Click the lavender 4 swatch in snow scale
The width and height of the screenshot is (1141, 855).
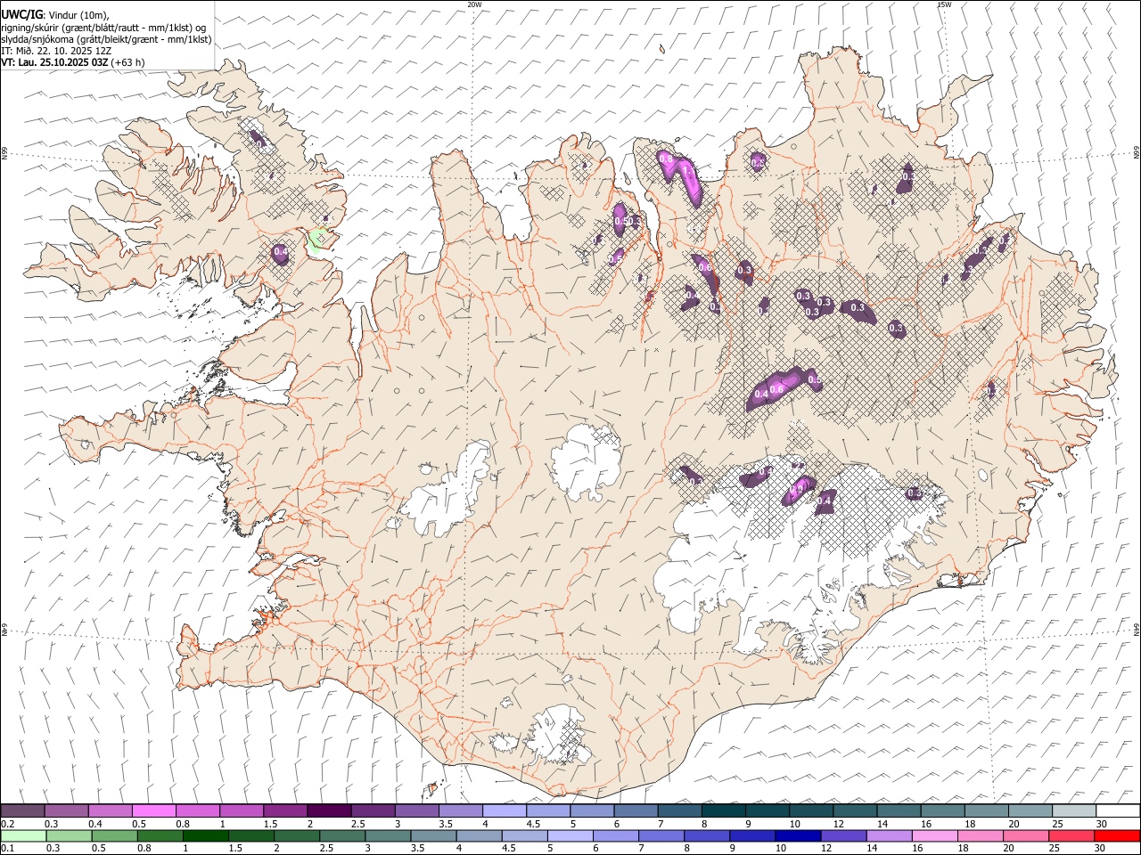click(x=505, y=811)
